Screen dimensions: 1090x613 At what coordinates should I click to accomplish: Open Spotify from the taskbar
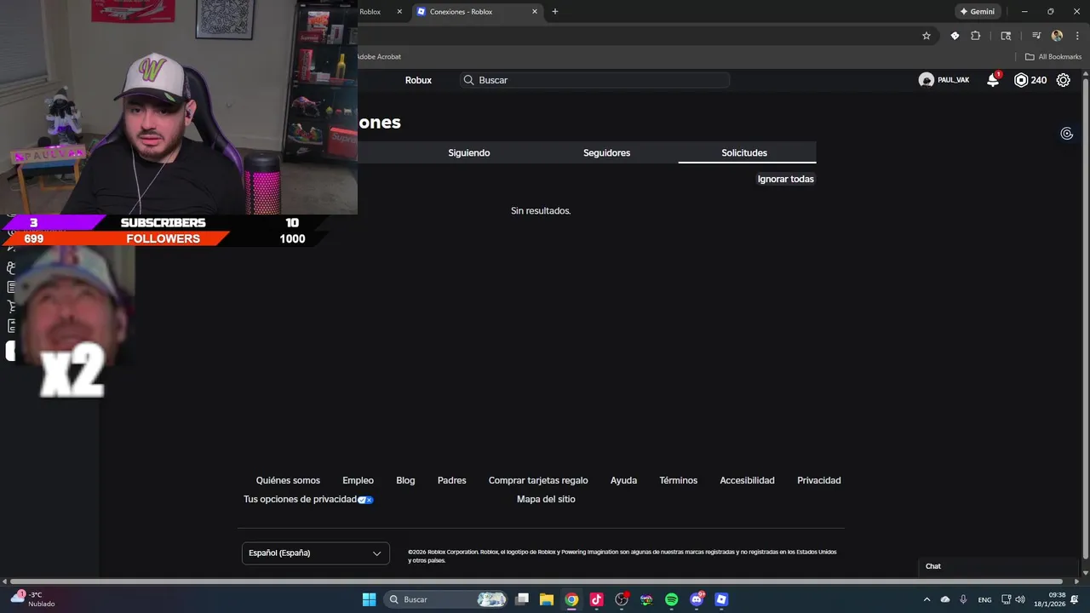671,599
